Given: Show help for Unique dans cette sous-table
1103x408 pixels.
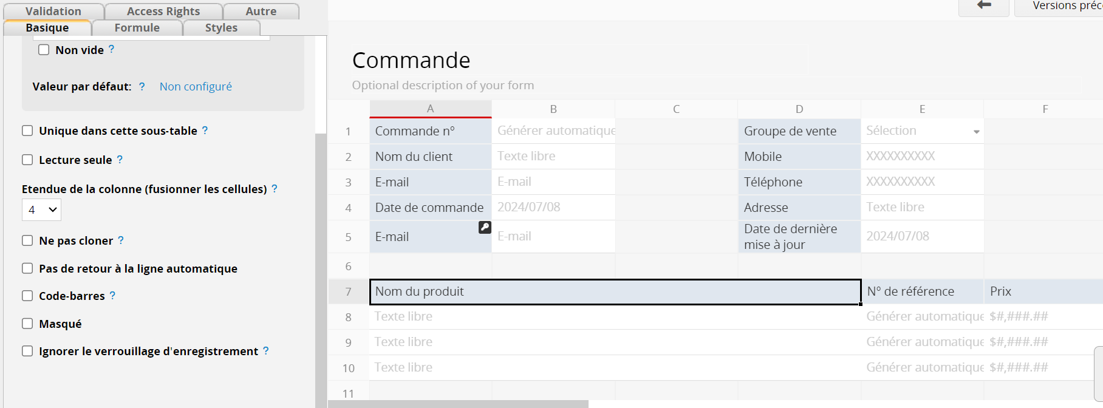Looking at the screenshot, I should pyautogui.click(x=205, y=131).
